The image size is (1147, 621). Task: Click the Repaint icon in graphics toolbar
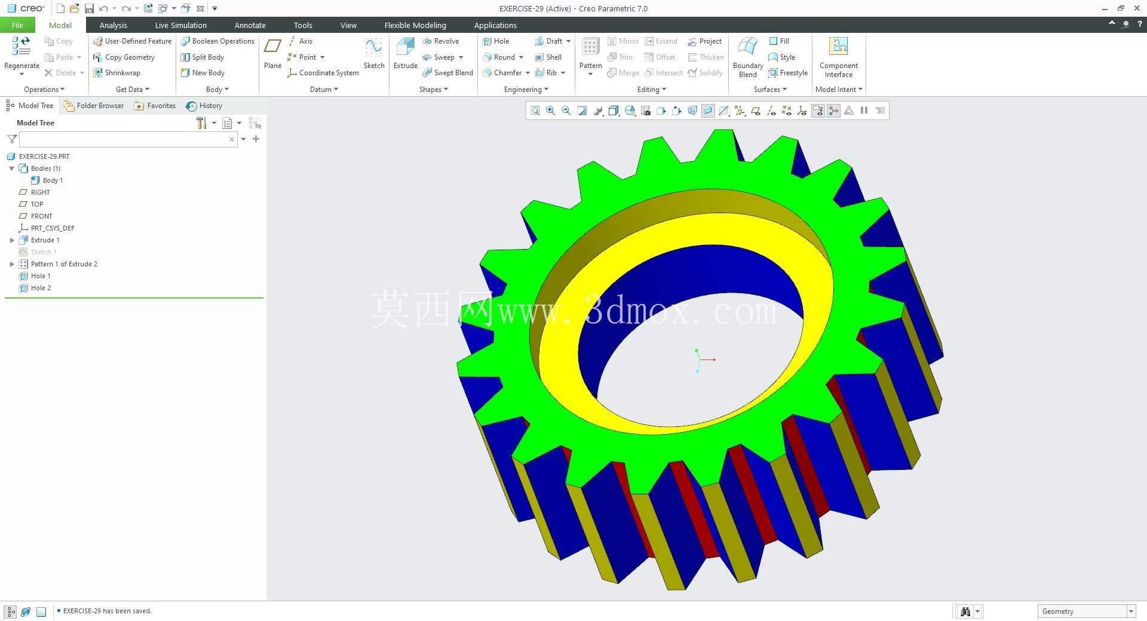(x=582, y=110)
